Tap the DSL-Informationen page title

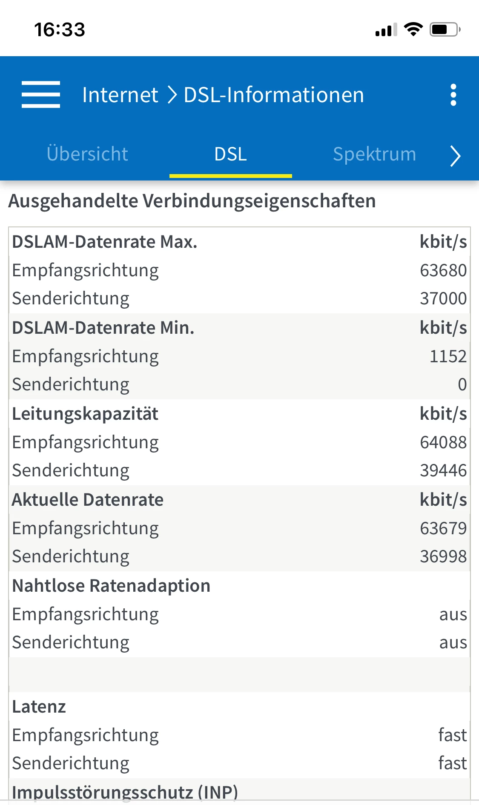tap(274, 95)
